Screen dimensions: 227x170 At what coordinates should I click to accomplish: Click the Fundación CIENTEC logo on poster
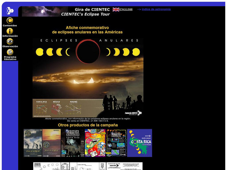[x=133, y=113]
